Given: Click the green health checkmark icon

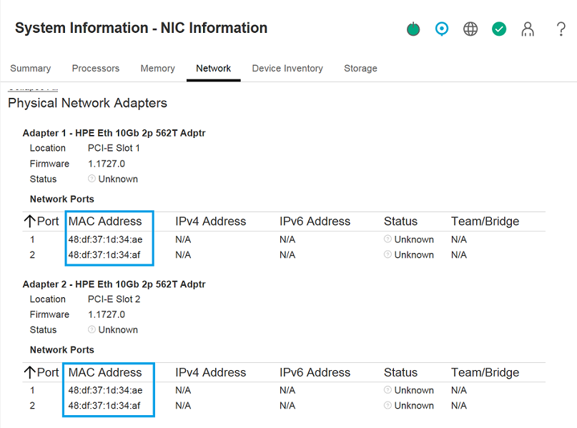Looking at the screenshot, I should tap(499, 29).
